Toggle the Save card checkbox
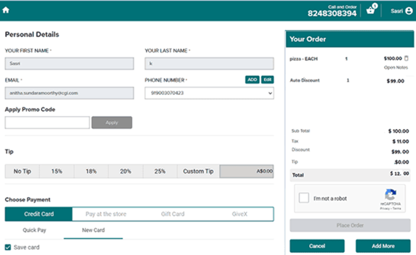This screenshot has height=255, width=416. tap(8, 247)
